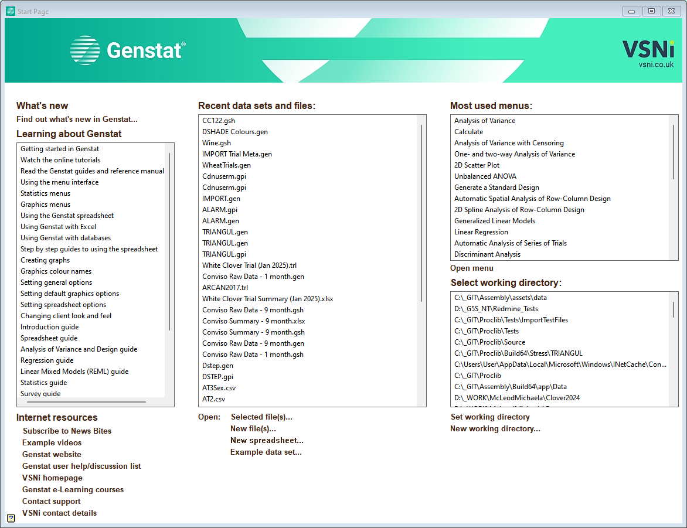Select Watch the online tutorials
The image size is (687, 528).
click(60, 160)
